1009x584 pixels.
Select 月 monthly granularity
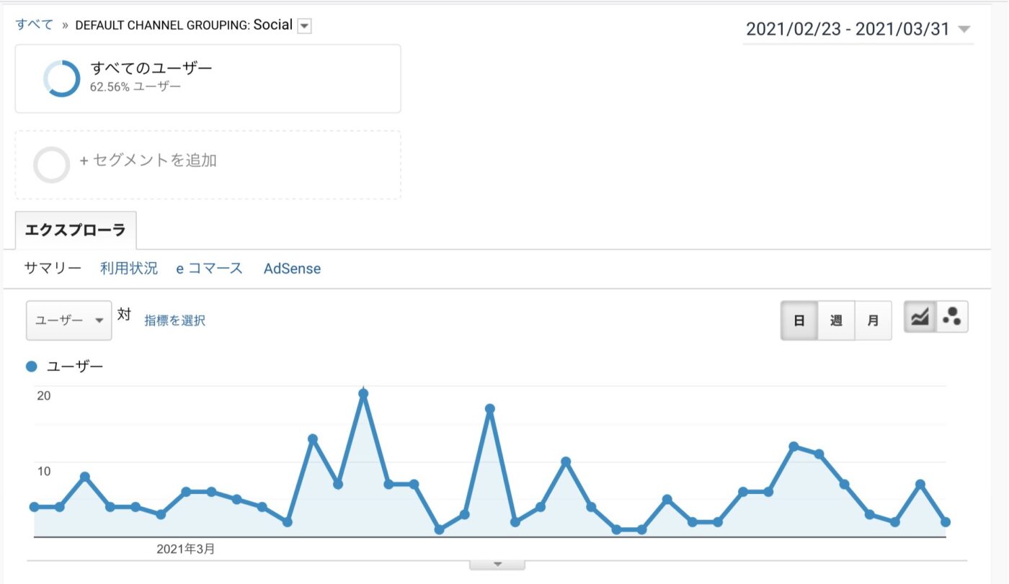pyautogui.click(x=873, y=320)
